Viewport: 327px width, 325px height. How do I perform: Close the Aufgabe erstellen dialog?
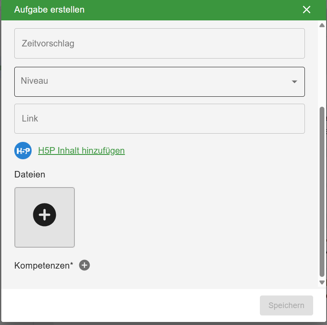click(x=307, y=10)
